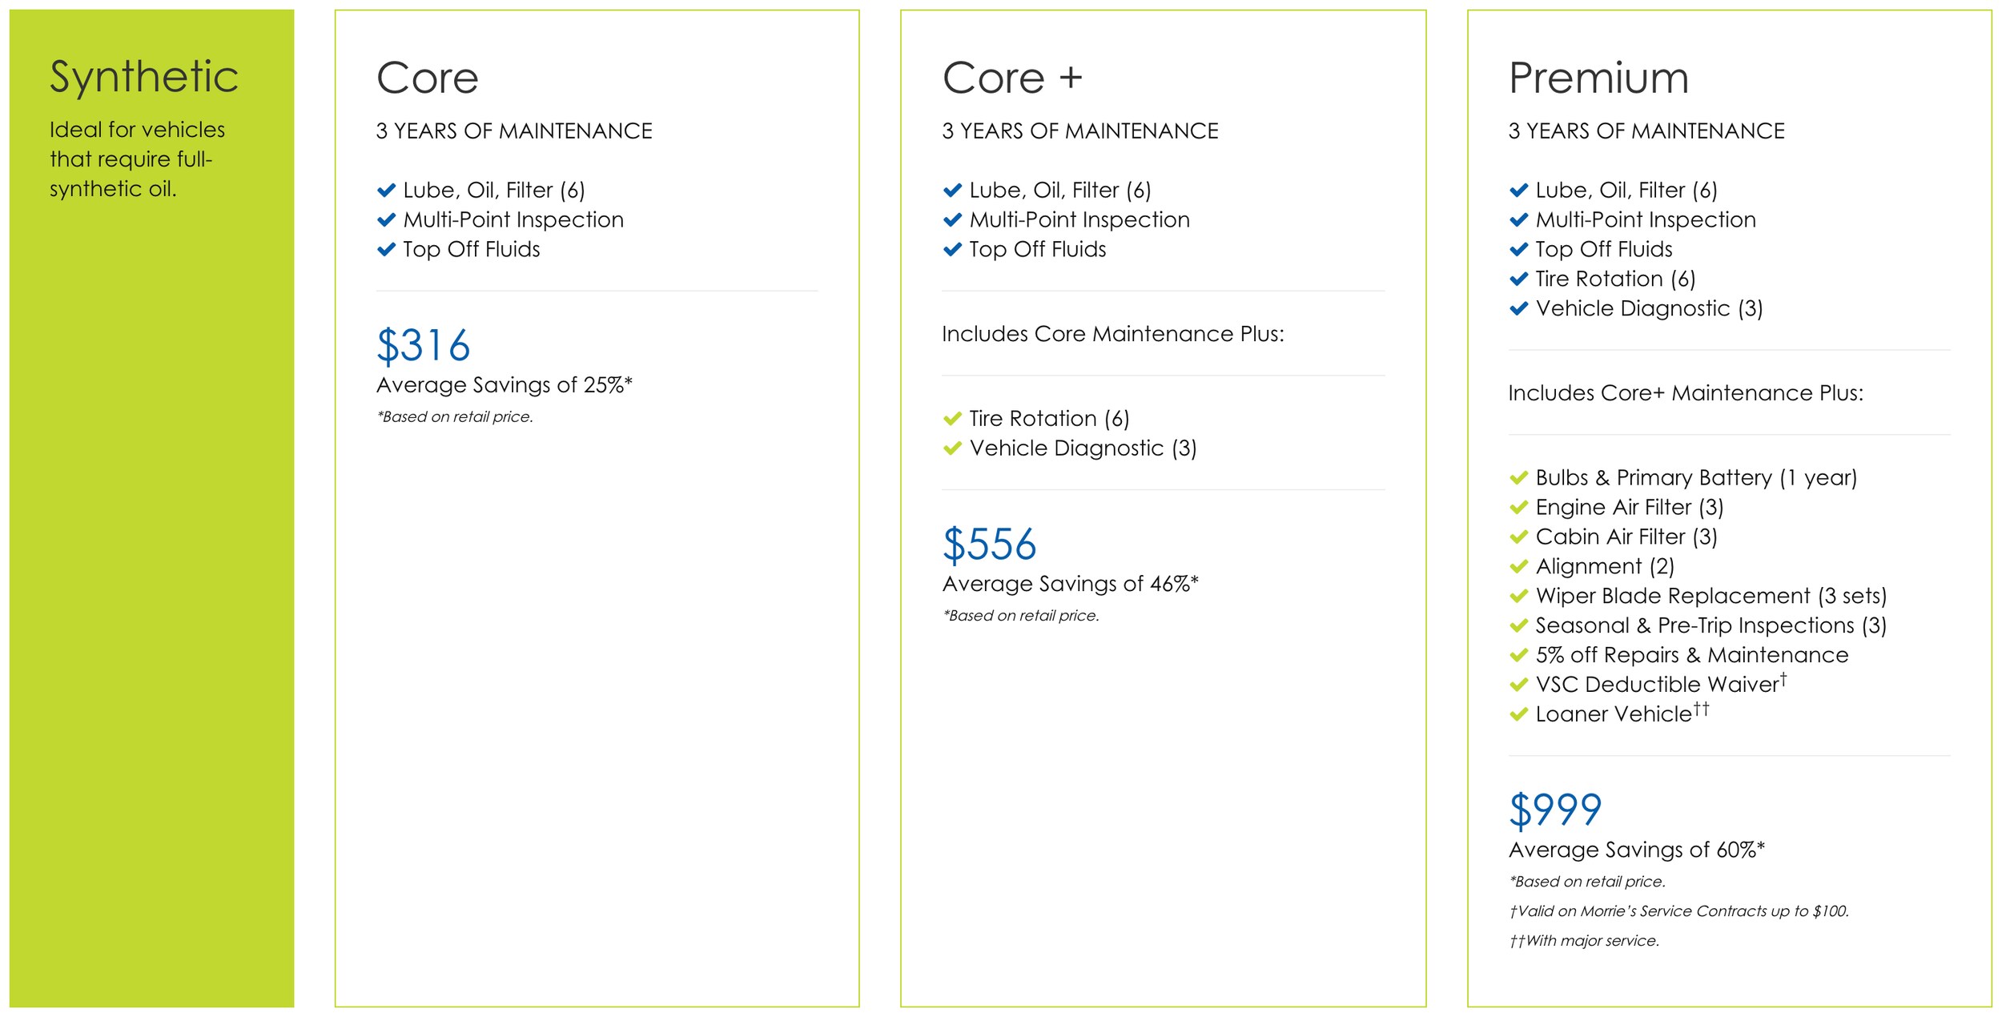
Task: Click the checkmark beside Loaner Vehicle
Action: pyautogui.click(x=1518, y=714)
